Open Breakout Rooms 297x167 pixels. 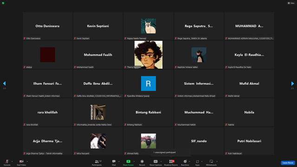coord(171,162)
